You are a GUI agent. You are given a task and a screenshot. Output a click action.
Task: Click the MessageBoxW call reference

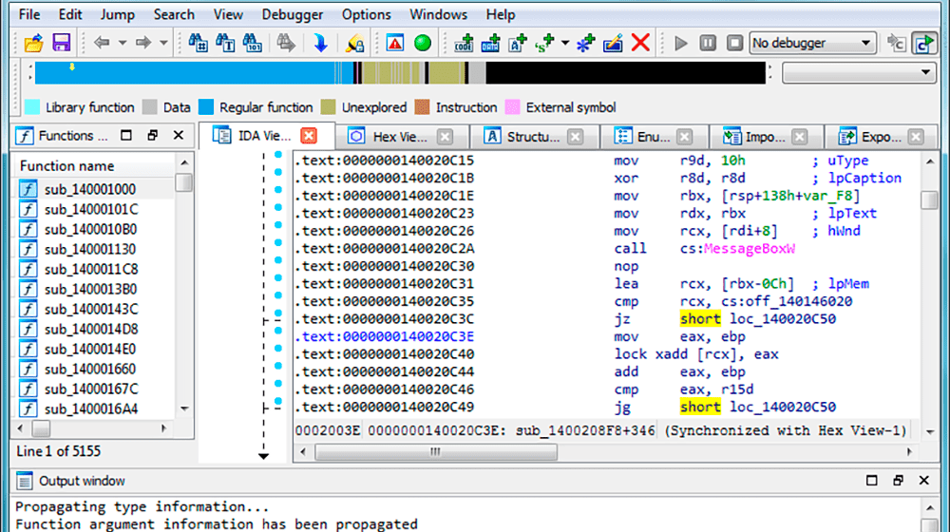750,249
